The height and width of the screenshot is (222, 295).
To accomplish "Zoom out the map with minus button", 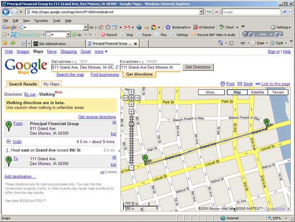I will pyautogui.click(x=131, y=168).
